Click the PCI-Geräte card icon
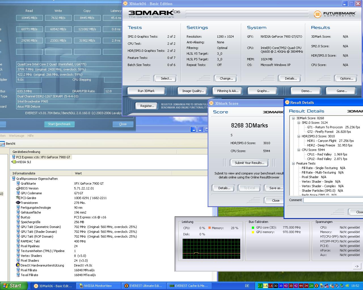The height and width of the screenshot is (290, 363). pyautogui.click(x=18, y=198)
